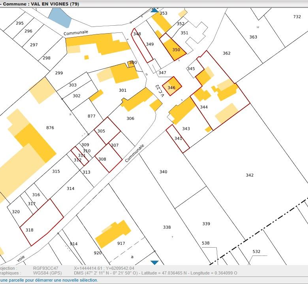The height and width of the screenshot is (284, 308).
Task: Click the V.C.22 road label
Action: pyautogui.click(x=159, y=91)
